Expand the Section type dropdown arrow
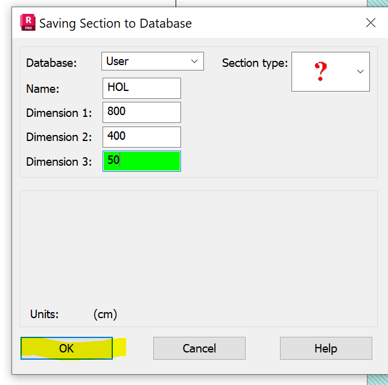 click(x=360, y=72)
